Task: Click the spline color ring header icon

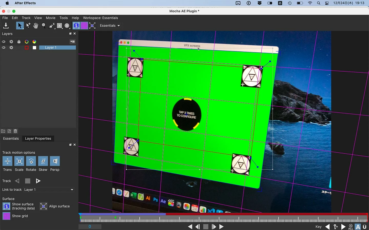Action: [27, 42]
